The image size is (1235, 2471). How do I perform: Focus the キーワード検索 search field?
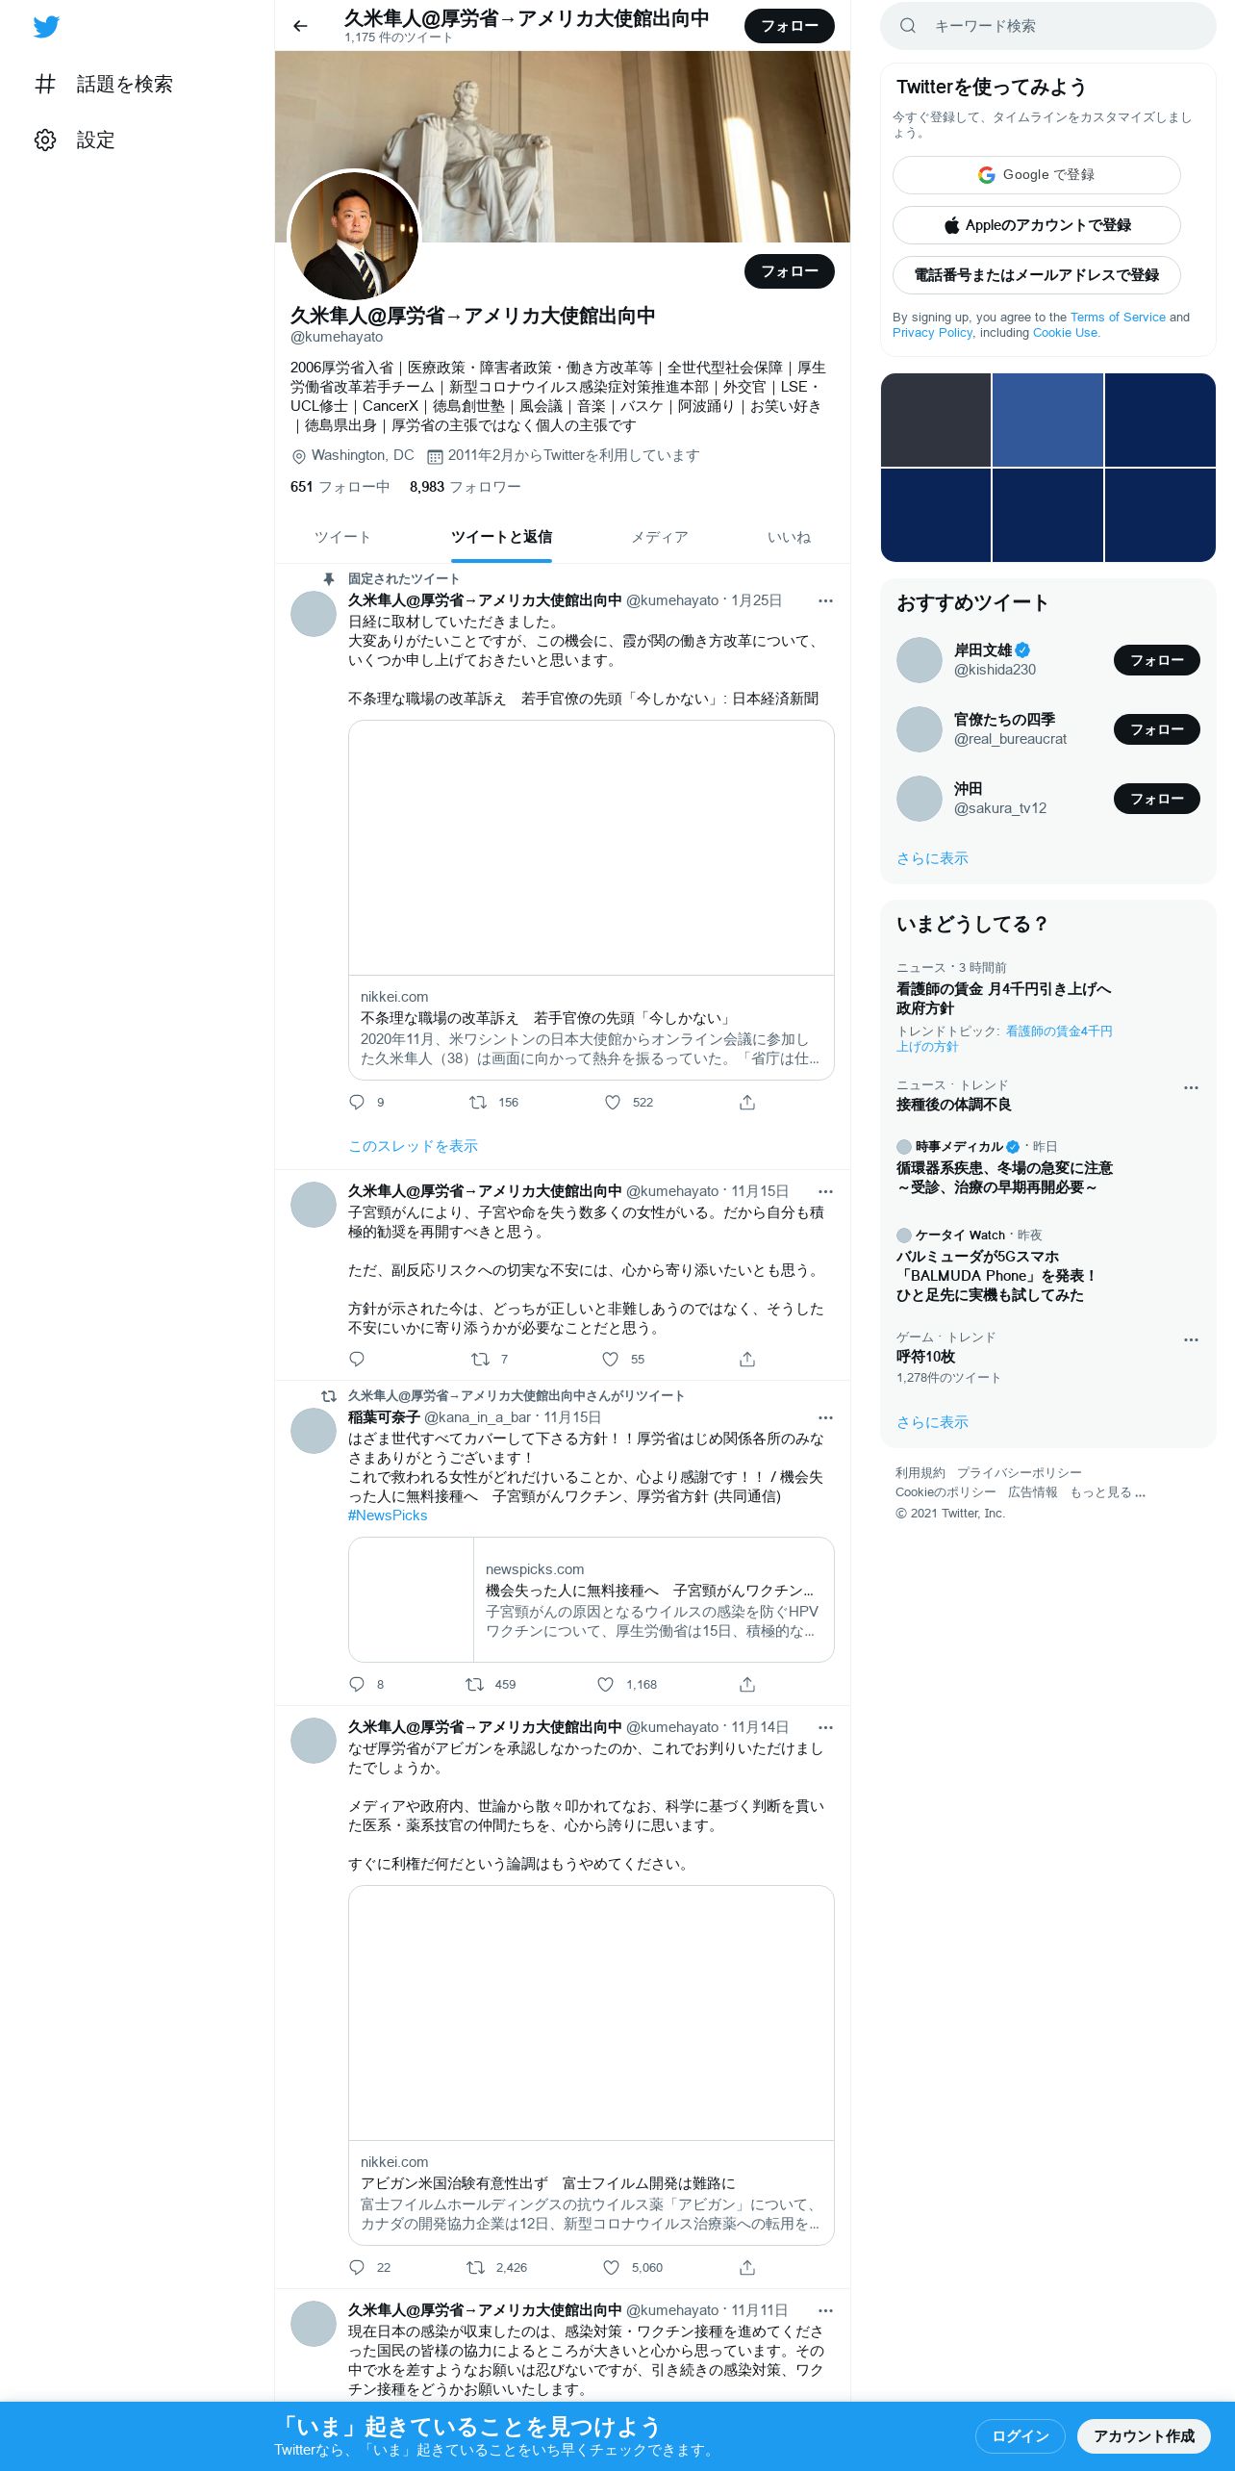coord(1048,26)
